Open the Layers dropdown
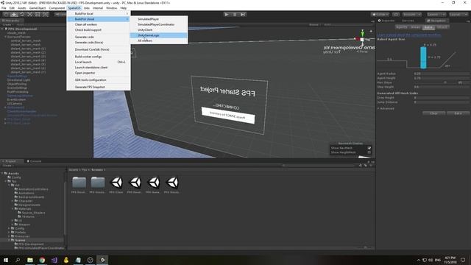The image size is (471, 265). pyautogui.click(x=436, y=15)
